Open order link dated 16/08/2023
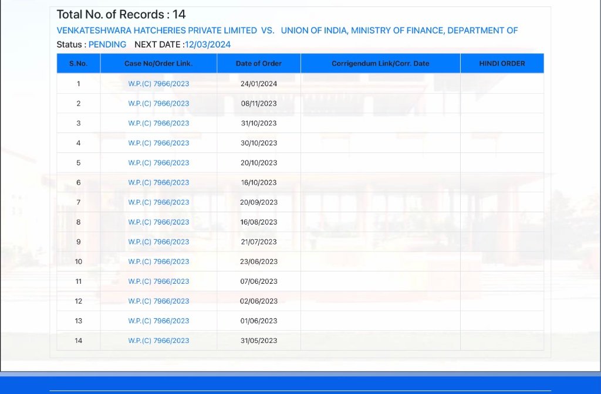The height and width of the screenshot is (394, 601). click(x=158, y=222)
